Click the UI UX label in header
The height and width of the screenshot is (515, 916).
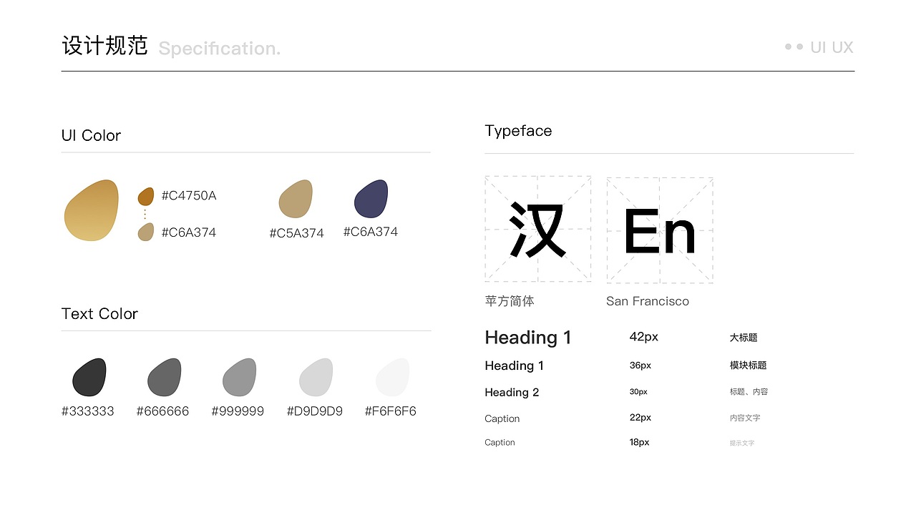[x=832, y=47]
